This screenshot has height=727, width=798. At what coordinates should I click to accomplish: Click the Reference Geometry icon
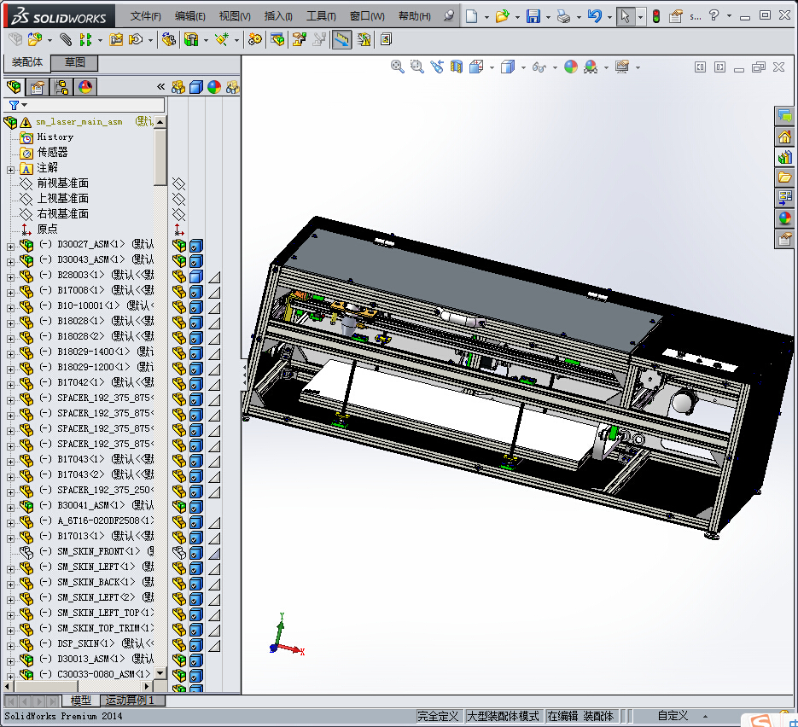point(222,39)
